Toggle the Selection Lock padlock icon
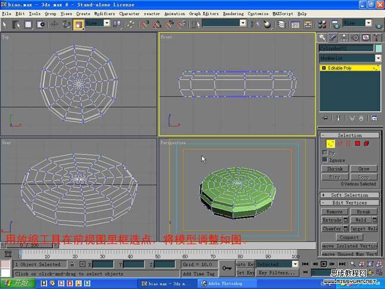This screenshot has height=289, width=385. 72,264
